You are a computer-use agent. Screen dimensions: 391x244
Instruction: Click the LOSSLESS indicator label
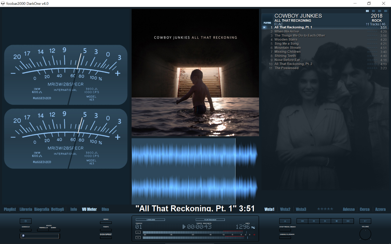[x=150, y=220]
